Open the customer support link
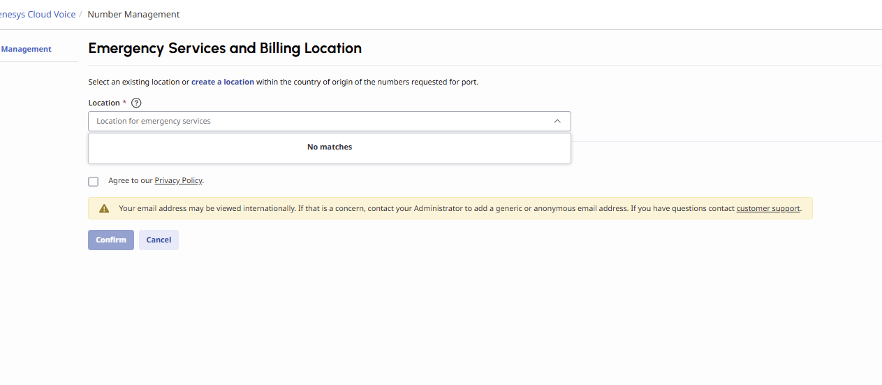This screenshot has width=882, height=385. [x=768, y=208]
